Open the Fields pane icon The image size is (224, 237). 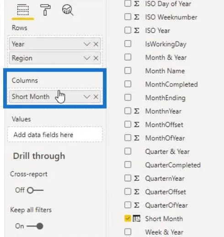23,10
